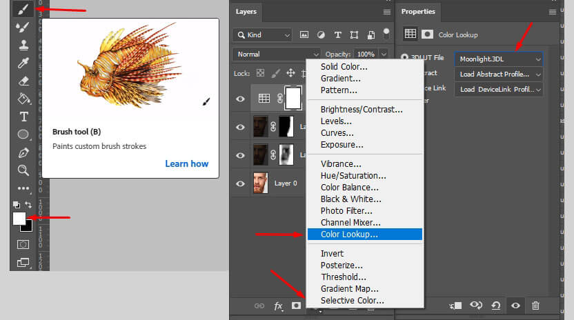Select the Type tool
Screen dimensions: 574x320
pyautogui.click(x=23, y=117)
